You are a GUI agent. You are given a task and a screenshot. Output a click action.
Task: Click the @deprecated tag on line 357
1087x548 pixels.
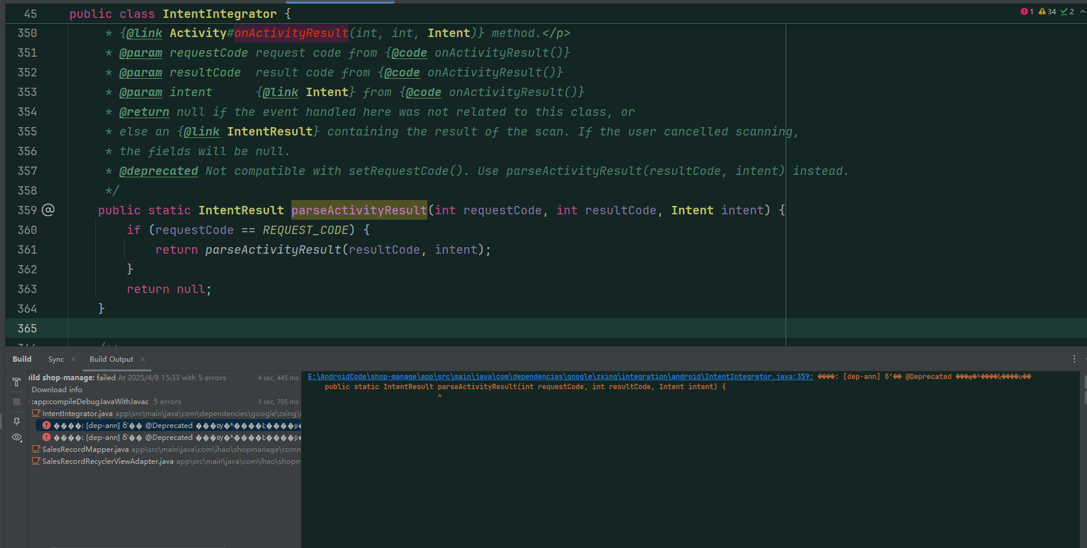159,171
